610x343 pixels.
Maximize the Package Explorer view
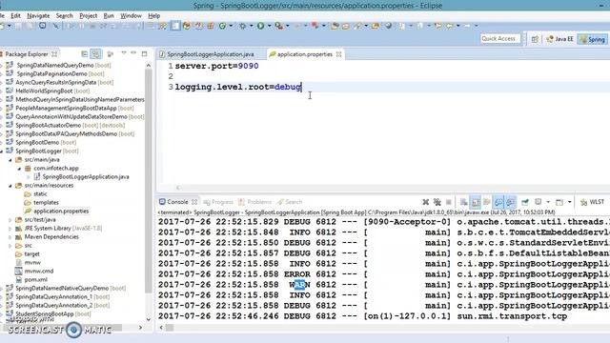click(x=144, y=53)
